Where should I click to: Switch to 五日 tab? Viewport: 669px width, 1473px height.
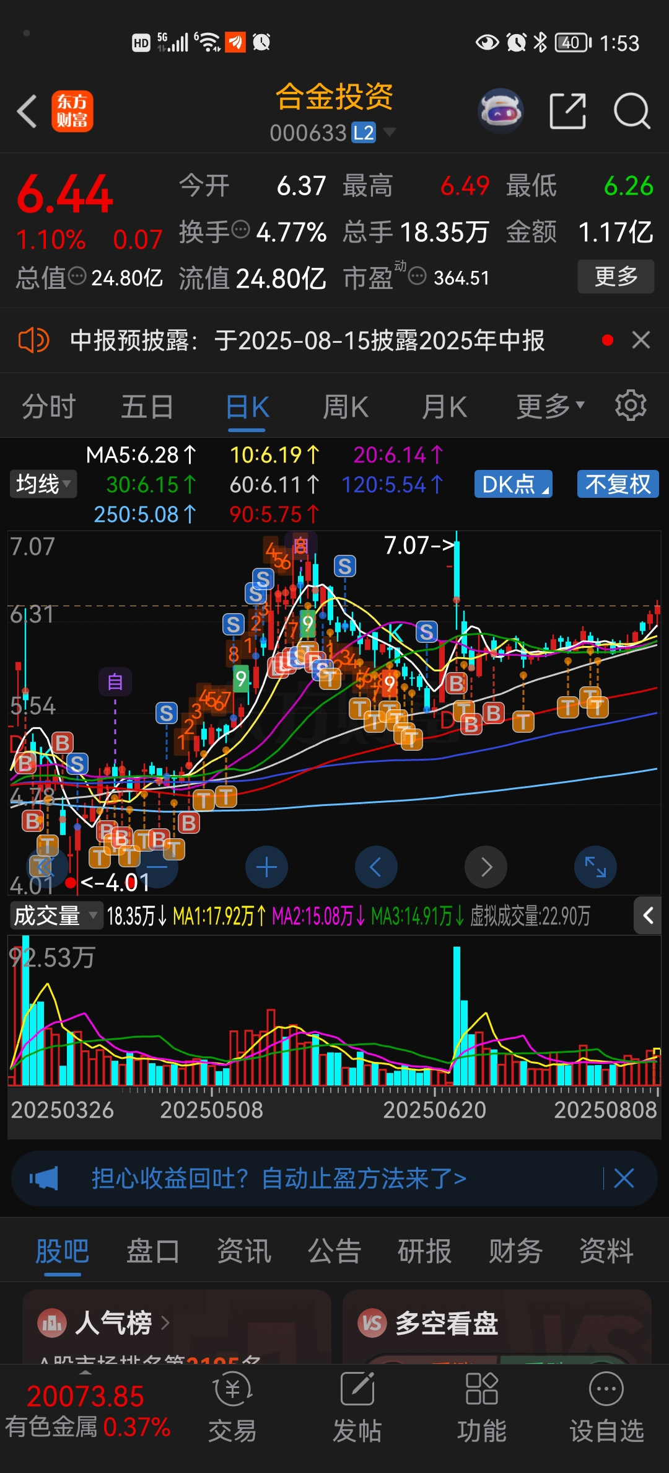coord(147,407)
